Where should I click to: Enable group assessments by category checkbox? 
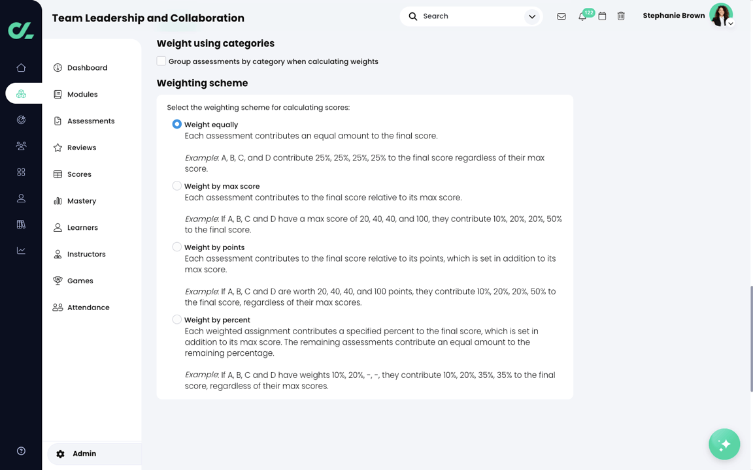pos(161,61)
